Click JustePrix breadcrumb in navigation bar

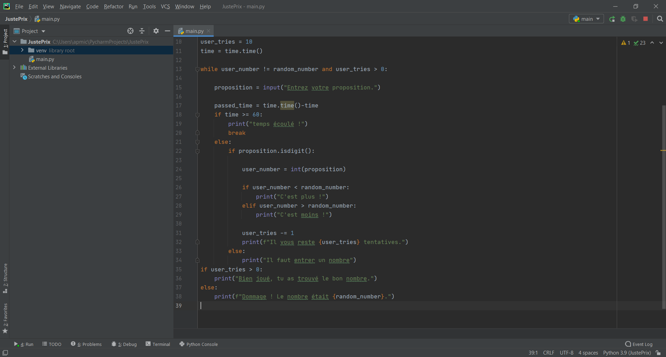16,19
